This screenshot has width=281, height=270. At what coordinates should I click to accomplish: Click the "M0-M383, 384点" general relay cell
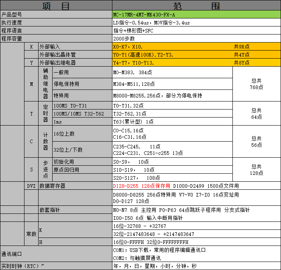pyautogui.click(x=132, y=73)
